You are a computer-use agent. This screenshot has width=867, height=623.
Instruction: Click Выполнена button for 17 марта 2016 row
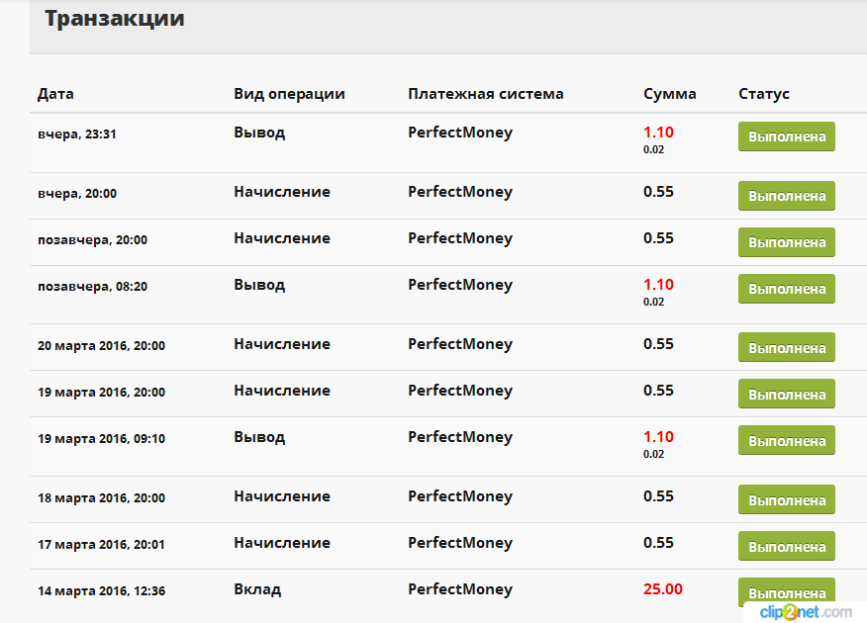pos(786,546)
